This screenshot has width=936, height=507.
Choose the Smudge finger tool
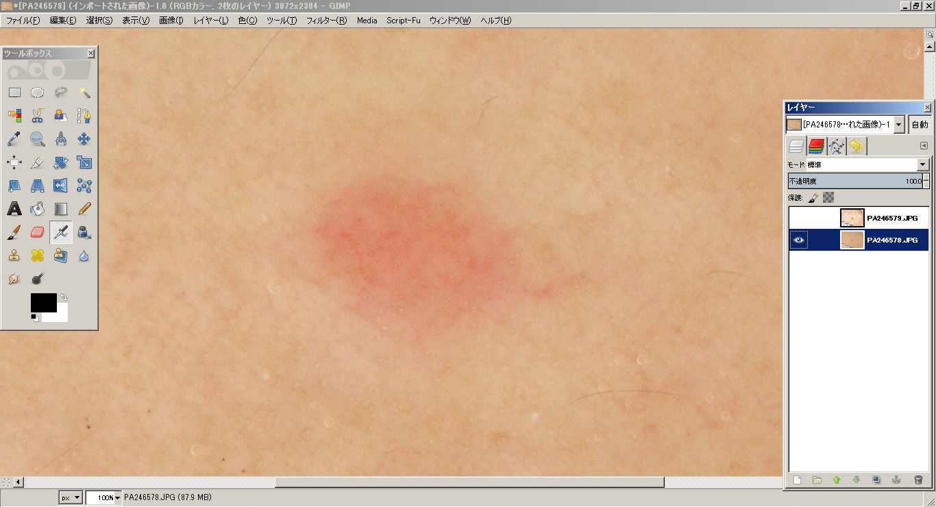[x=14, y=279]
